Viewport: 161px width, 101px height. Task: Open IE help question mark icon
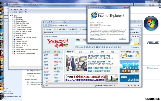point(137,32)
